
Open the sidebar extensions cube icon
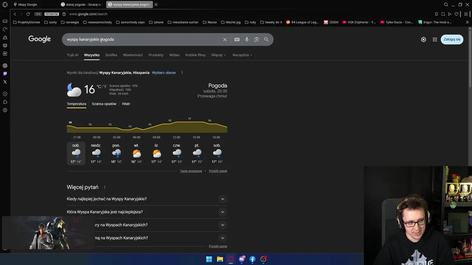[x=5, y=102]
